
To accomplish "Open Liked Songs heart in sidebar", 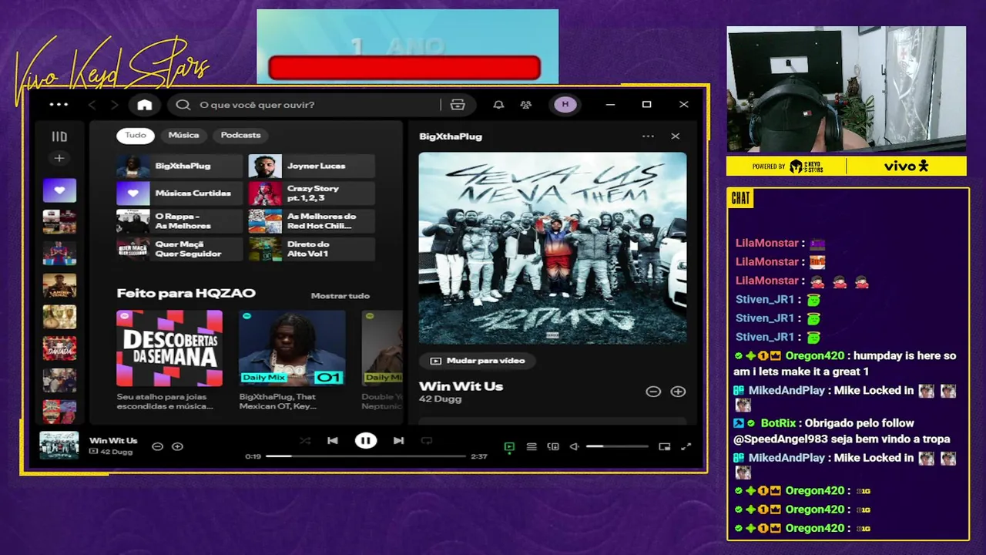I will (x=59, y=190).
